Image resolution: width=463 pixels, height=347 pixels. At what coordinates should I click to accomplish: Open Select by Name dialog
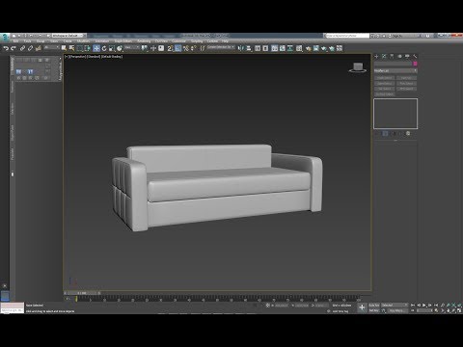point(71,48)
